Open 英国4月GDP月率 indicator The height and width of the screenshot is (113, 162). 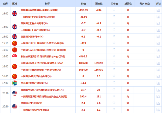point(32,37)
